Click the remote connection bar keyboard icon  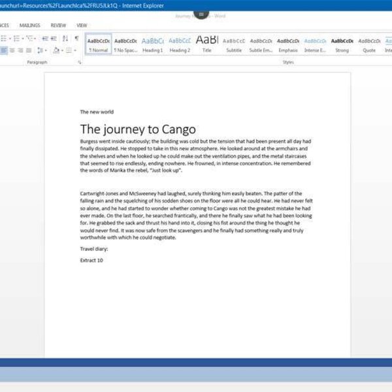tap(201, 14)
